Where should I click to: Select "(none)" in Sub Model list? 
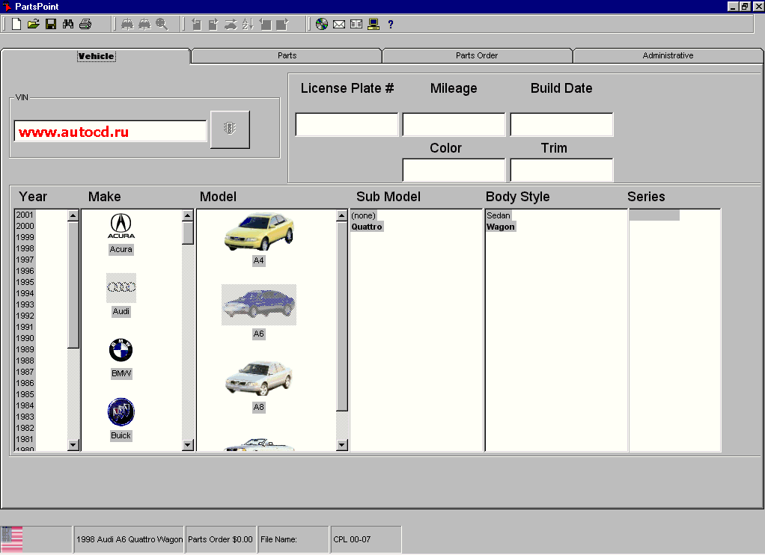tap(364, 215)
